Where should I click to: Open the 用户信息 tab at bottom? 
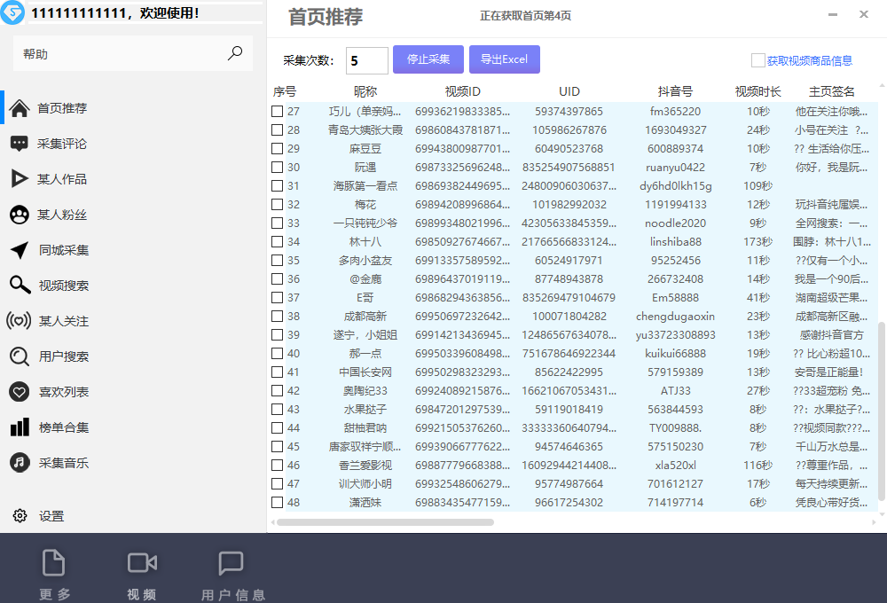tap(231, 570)
